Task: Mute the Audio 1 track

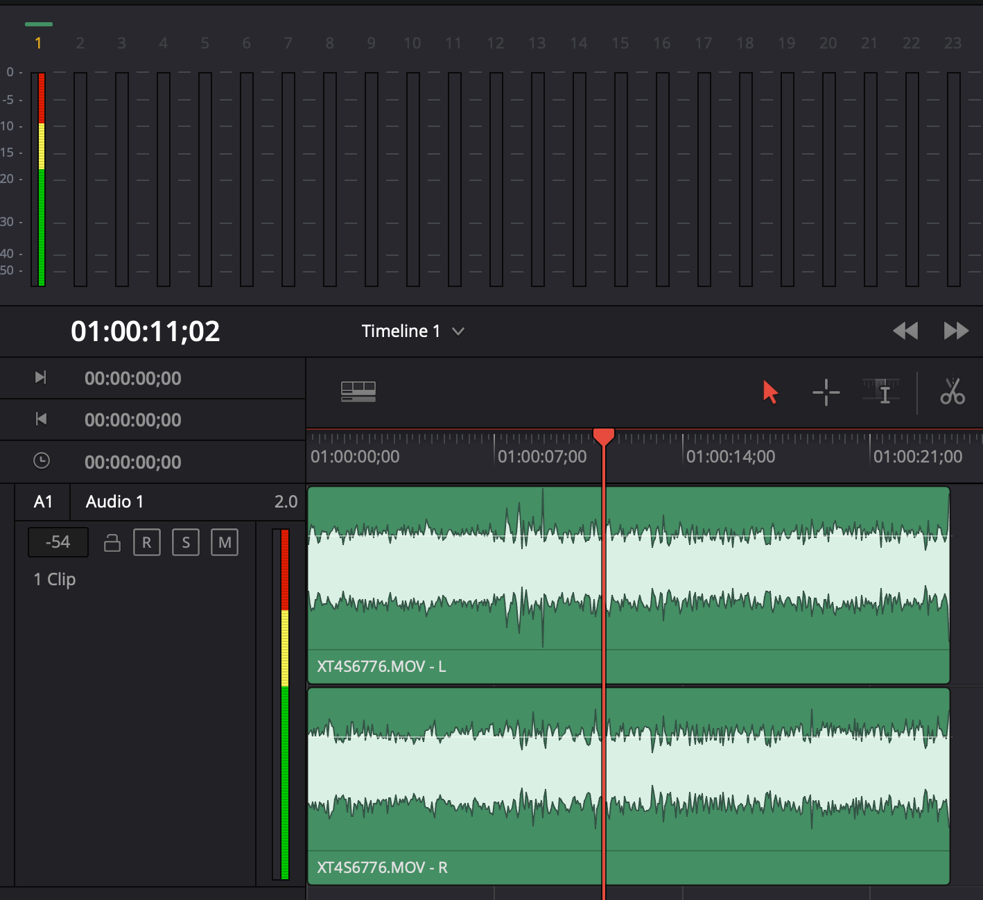Action: coord(225,542)
